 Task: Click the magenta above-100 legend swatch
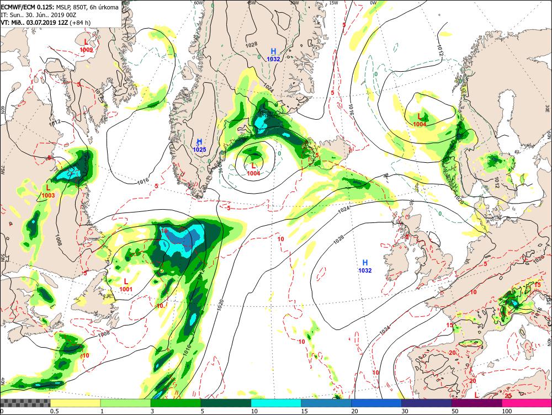pyautogui.click(x=527, y=403)
